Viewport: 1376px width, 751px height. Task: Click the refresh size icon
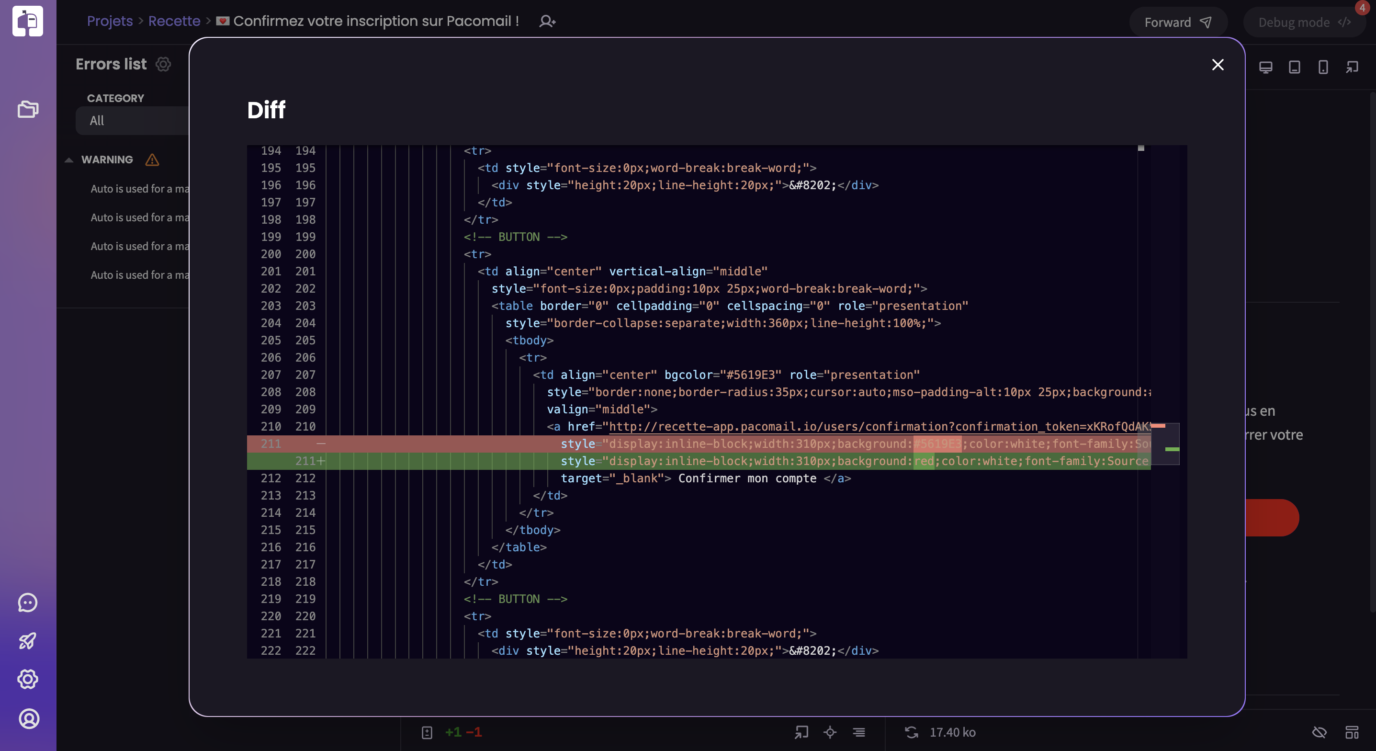tap(911, 732)
